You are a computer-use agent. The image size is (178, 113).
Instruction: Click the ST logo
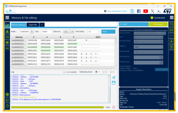pyautogui.click(x=167, y=11)
